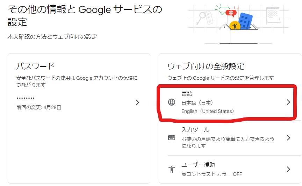Click the keyboard icon beside 入力ツール
The width and height of the screenshot is (302, 186).
click(172, 138)
